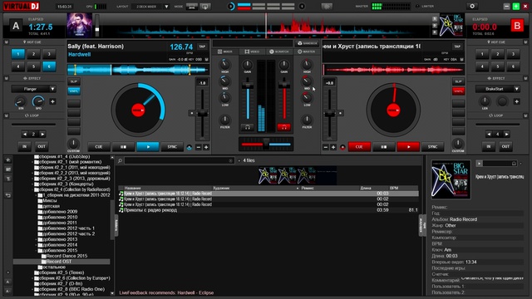Sync deck A tempo

pos(172,147)
